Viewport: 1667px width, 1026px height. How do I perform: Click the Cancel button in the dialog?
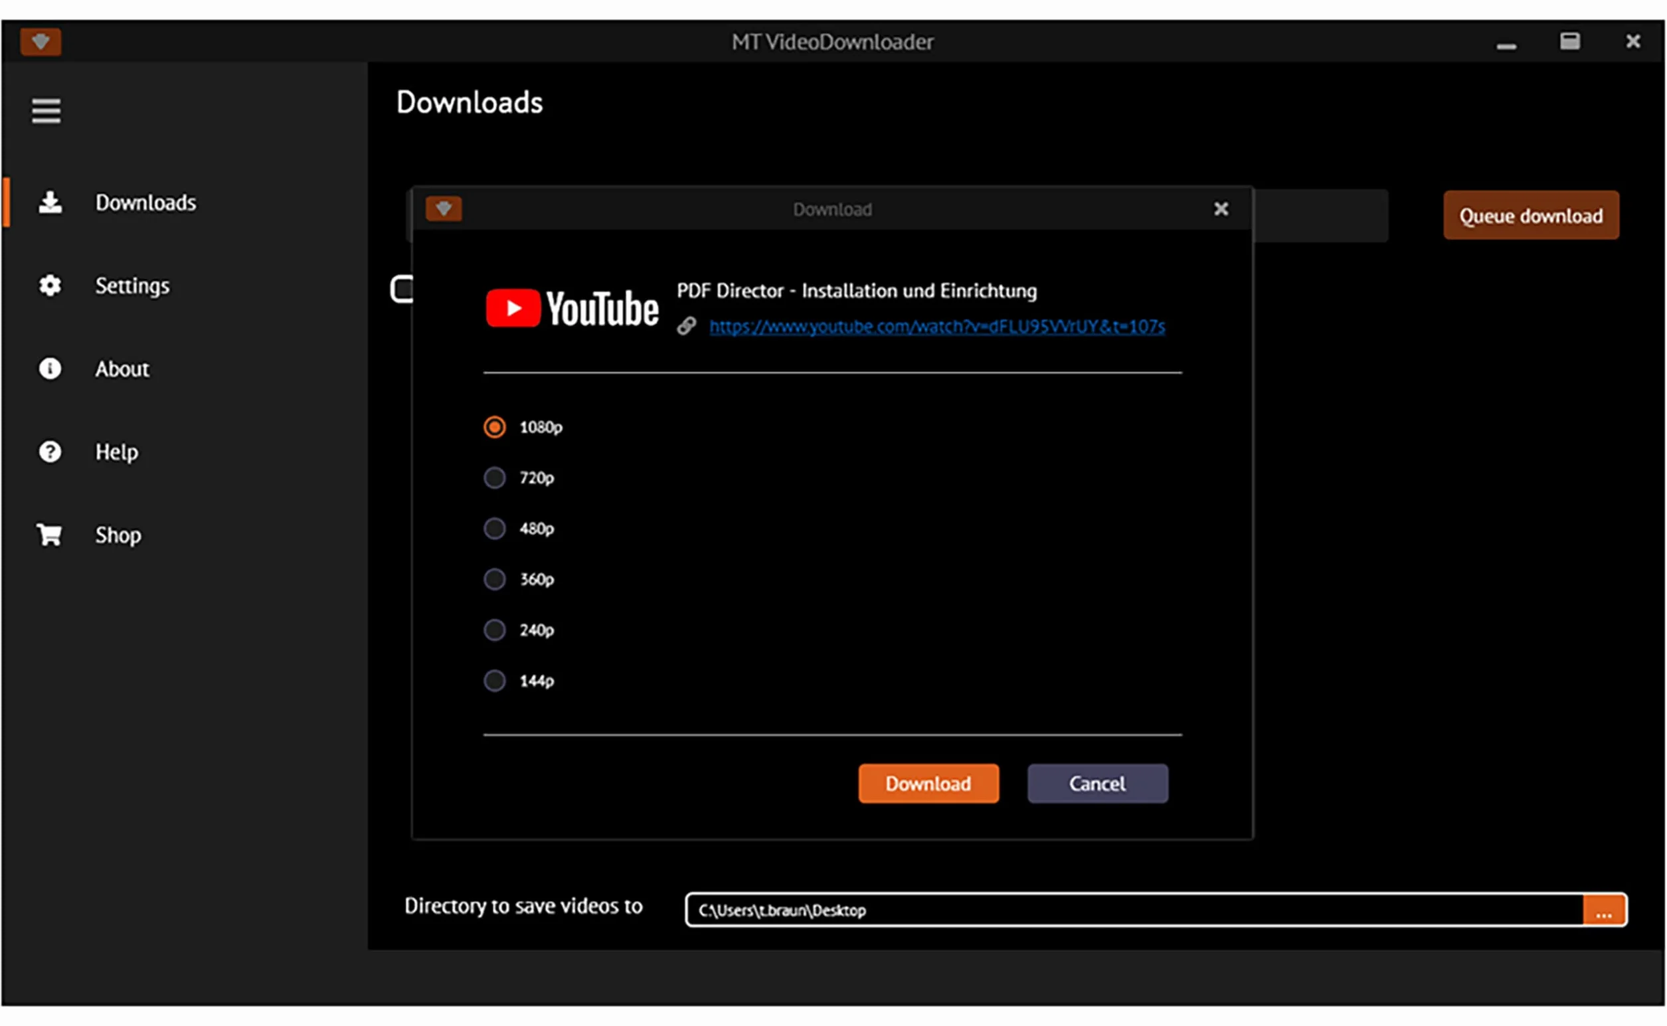pyautogui.click(x=1098, y=784)
